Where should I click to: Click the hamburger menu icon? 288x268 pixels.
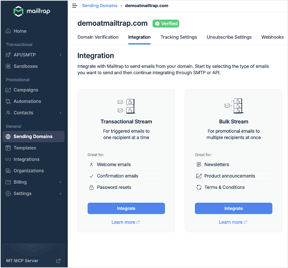[x=75, y=6]
